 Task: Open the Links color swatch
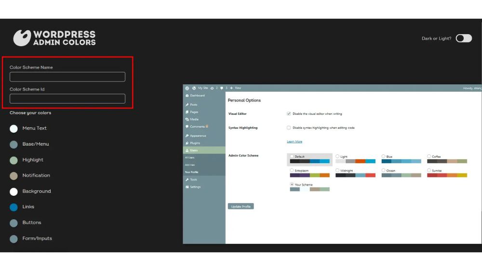point(13,207)
